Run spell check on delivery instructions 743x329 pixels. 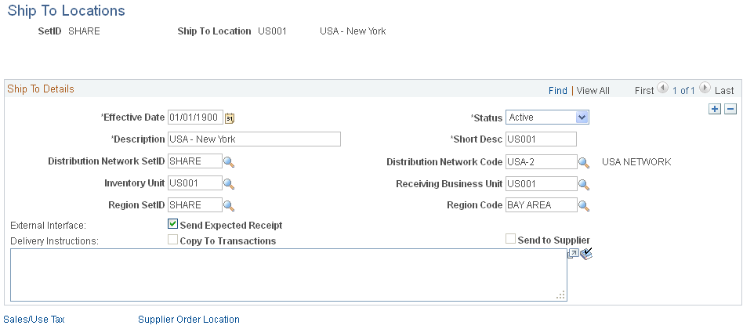pyautogui.click(x=586, y=254)
